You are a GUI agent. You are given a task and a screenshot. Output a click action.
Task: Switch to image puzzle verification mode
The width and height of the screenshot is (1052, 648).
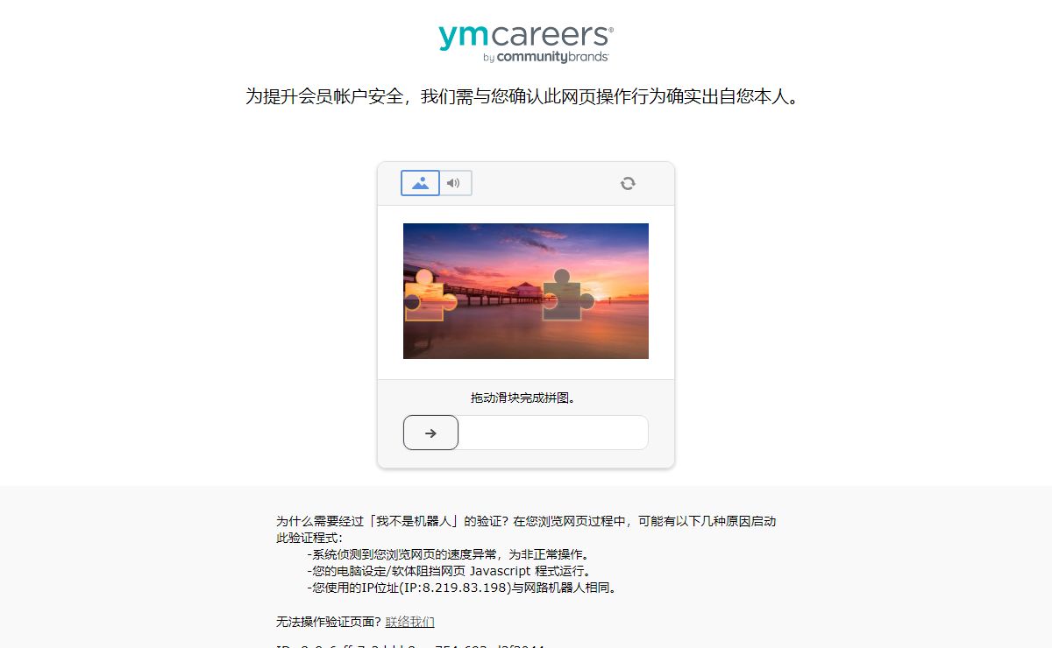420,183
